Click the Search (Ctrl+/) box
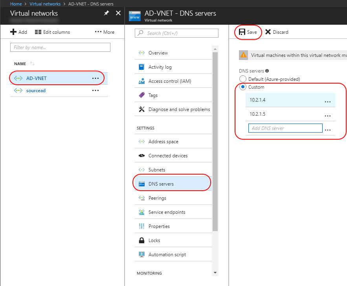The width and height of the screenshot is (347, 286). tap(176, 33)
